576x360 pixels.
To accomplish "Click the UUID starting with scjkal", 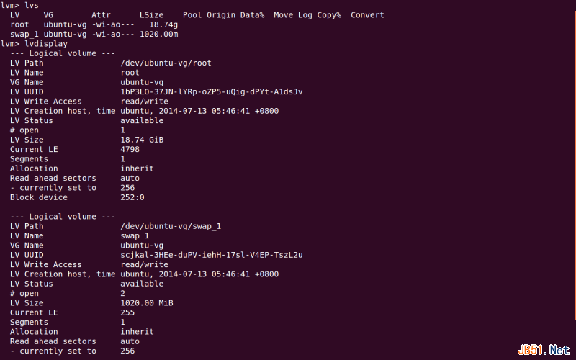I will click(x=211, y=255).
